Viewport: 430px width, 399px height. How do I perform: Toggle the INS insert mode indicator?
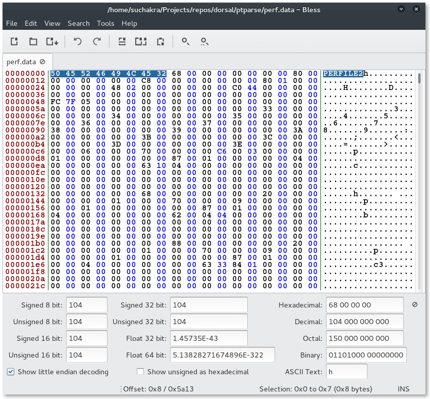[403, 389]
